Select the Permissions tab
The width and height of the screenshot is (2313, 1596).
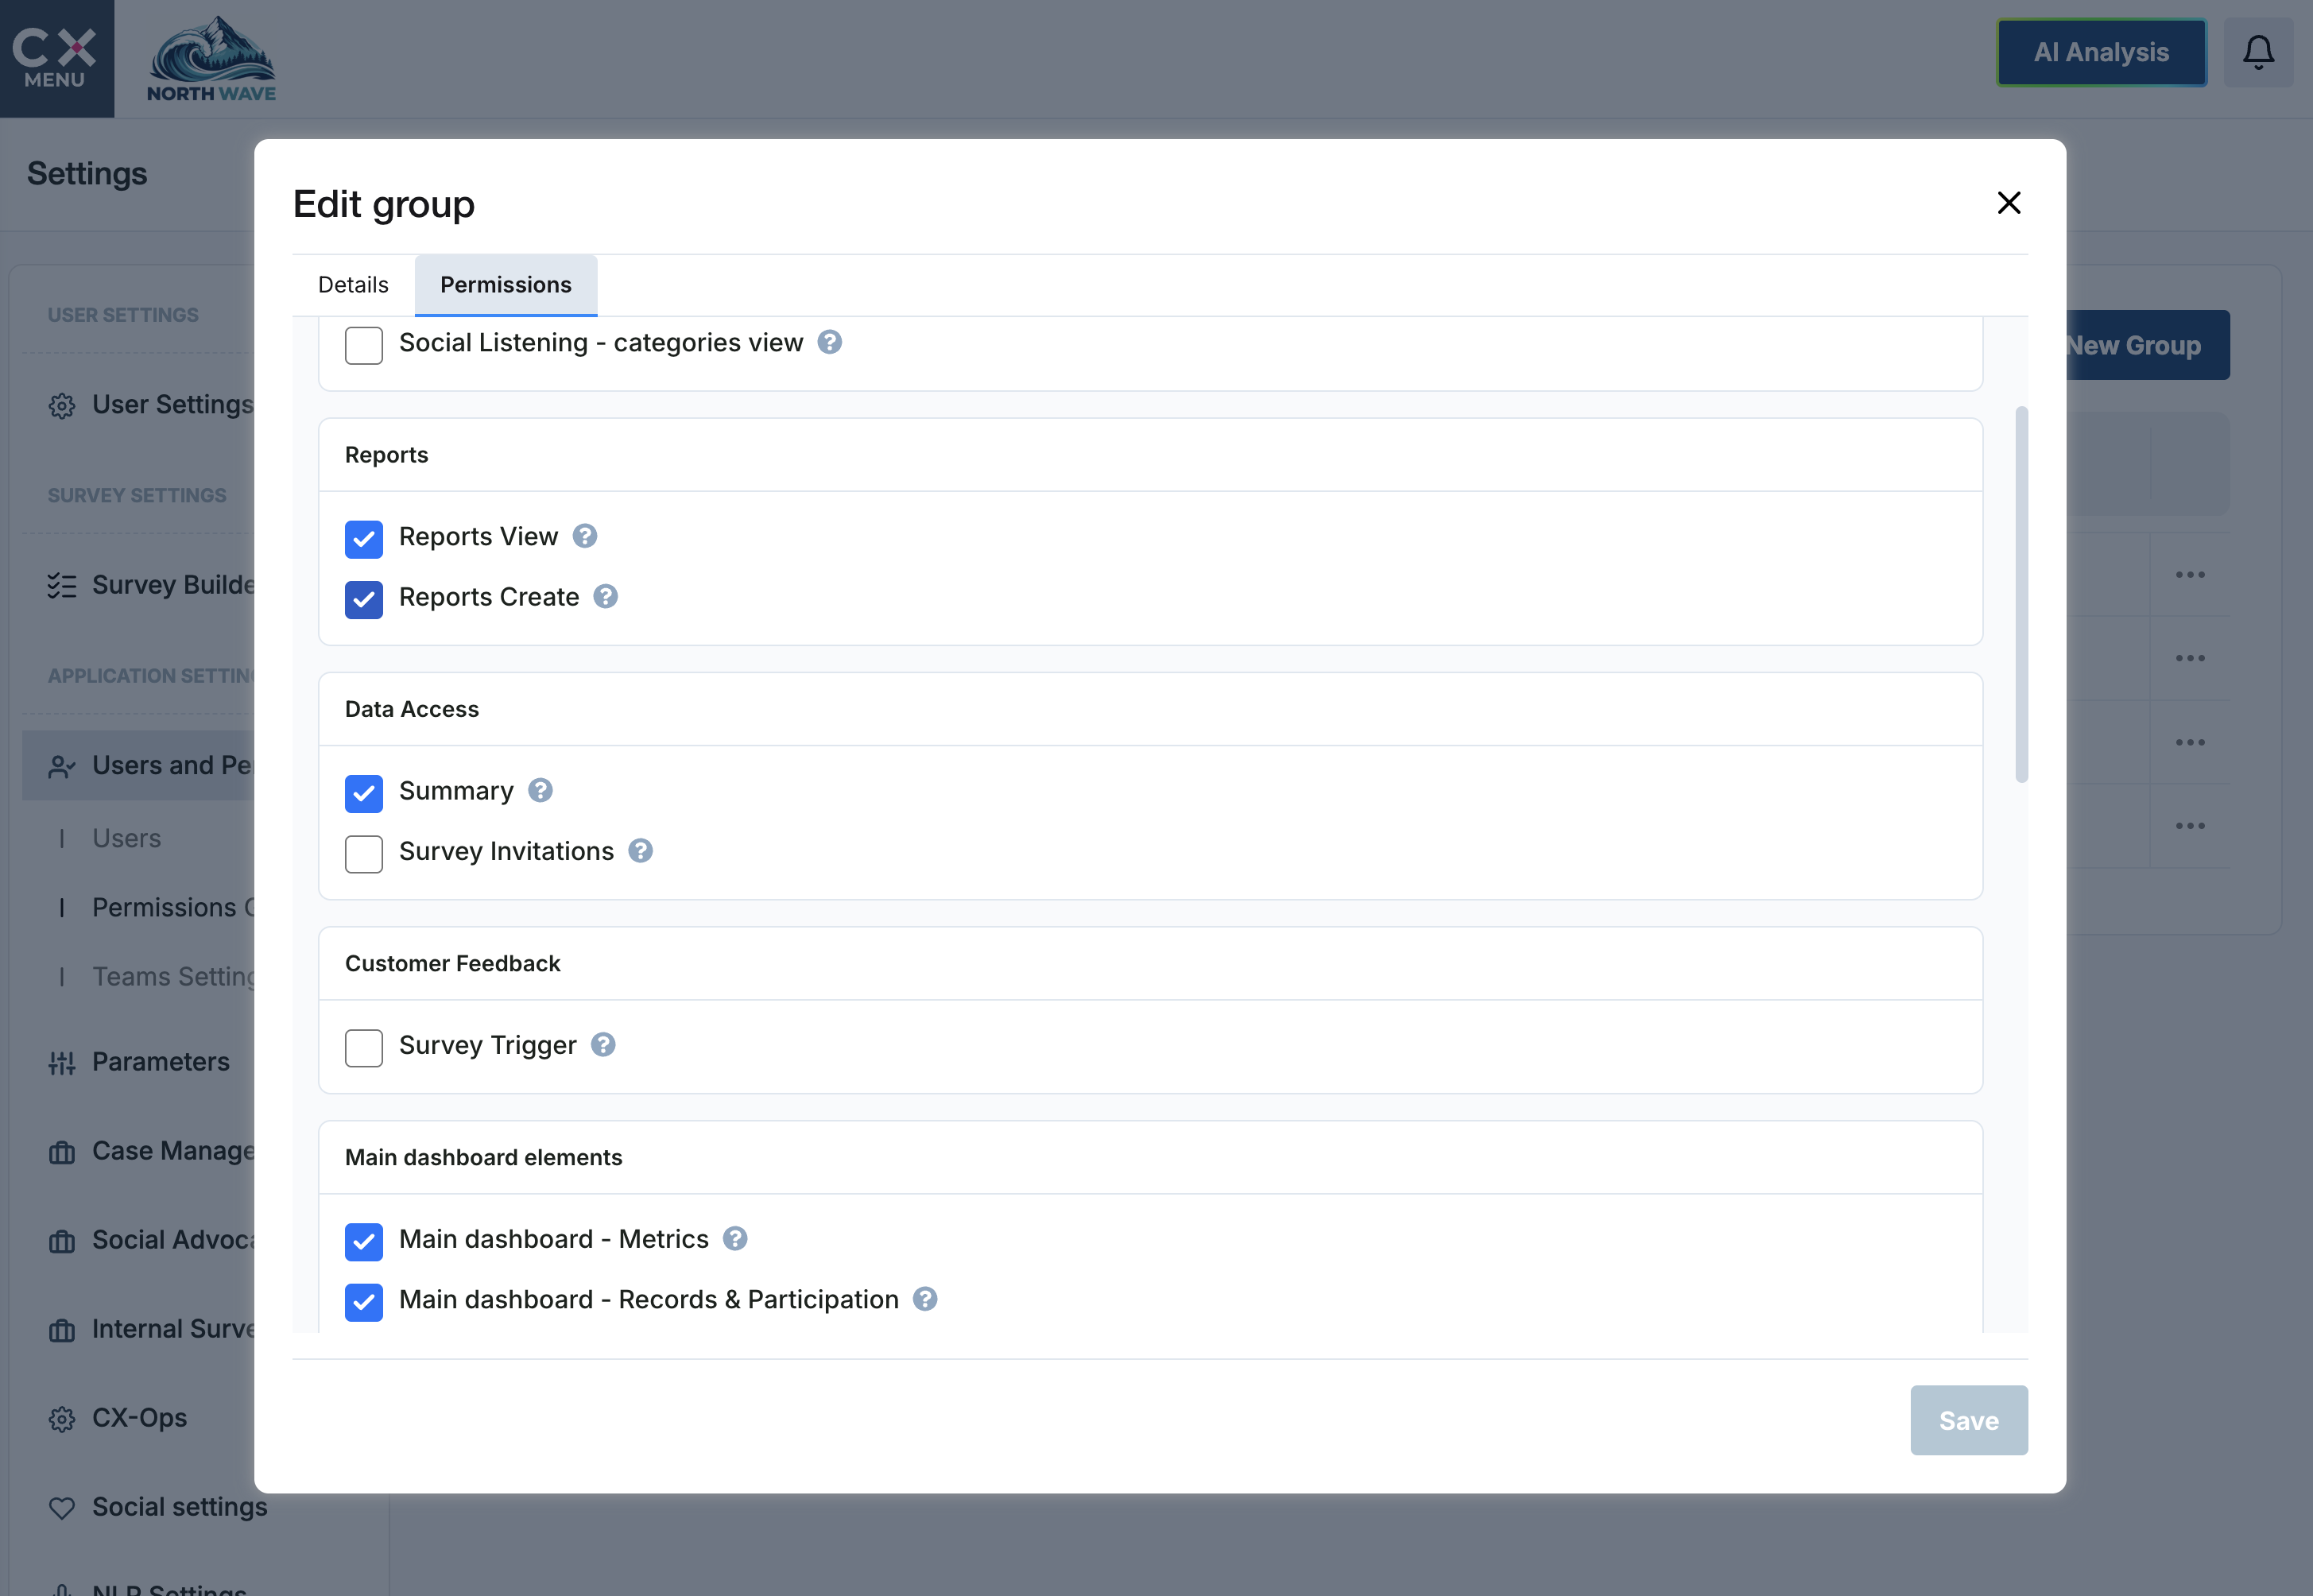click(x=506, y=285)
